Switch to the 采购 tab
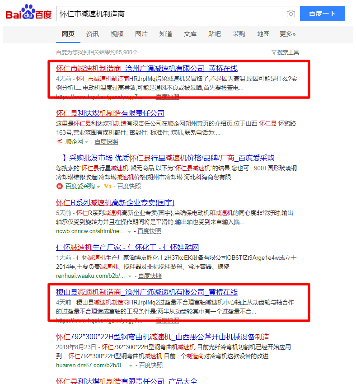The image size is (356, 384). pos(239,34)
